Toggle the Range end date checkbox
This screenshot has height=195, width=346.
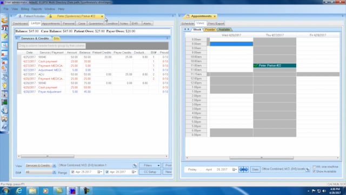pyautogui.click(x=107, y=172)
